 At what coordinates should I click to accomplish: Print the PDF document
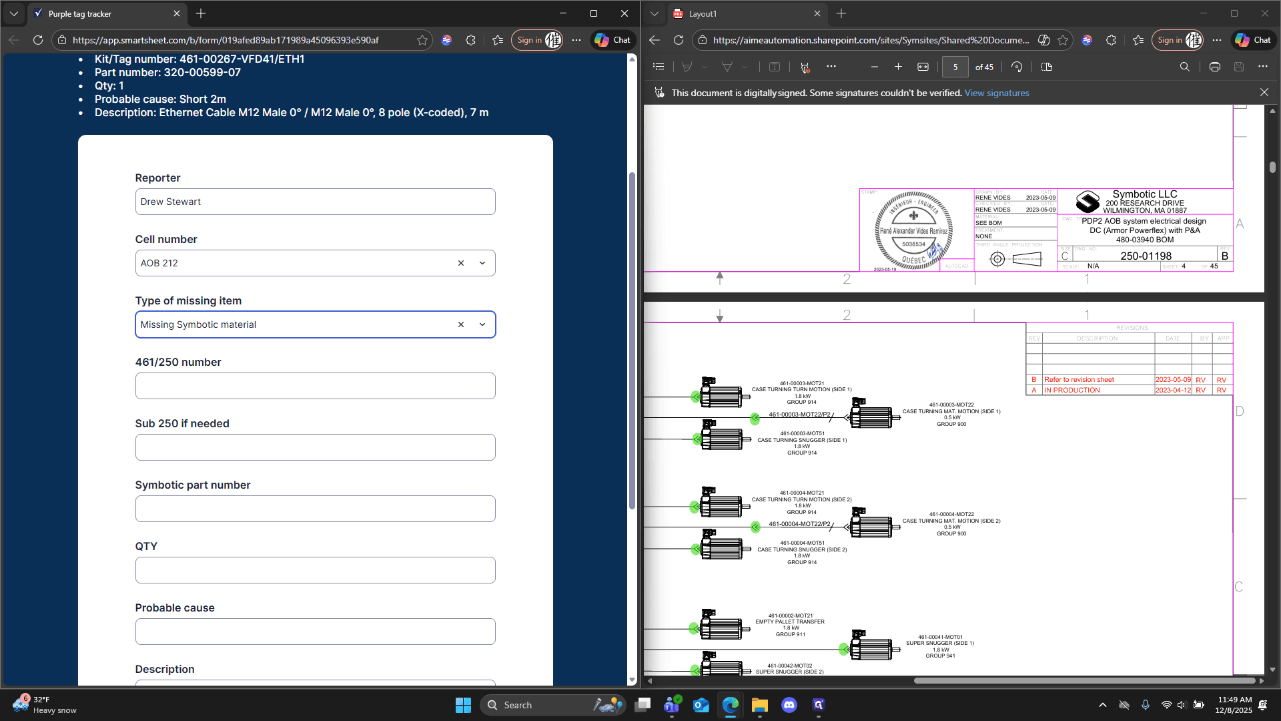pos(1214,67)
